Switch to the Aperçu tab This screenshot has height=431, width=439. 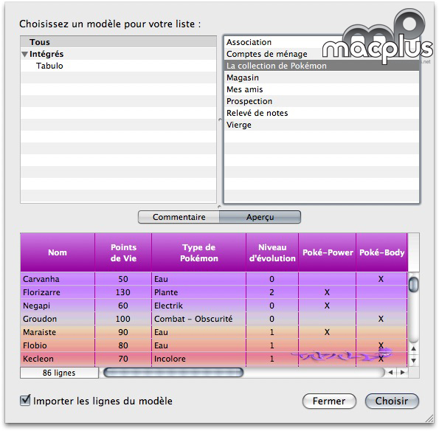[x=260, y=217]
